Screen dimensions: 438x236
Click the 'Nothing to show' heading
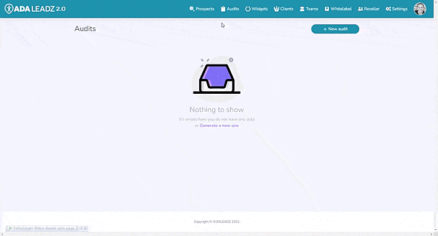(217, 109)
